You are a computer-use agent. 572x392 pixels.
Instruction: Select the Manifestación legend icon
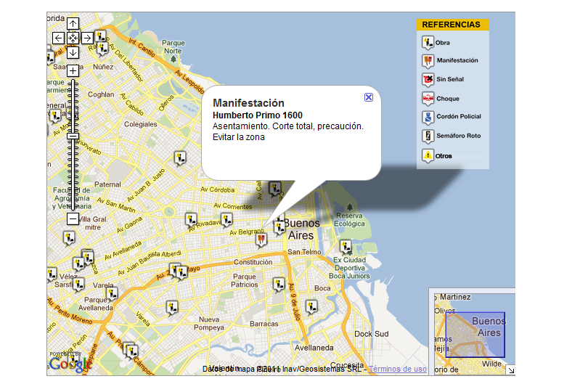point(428,61)
